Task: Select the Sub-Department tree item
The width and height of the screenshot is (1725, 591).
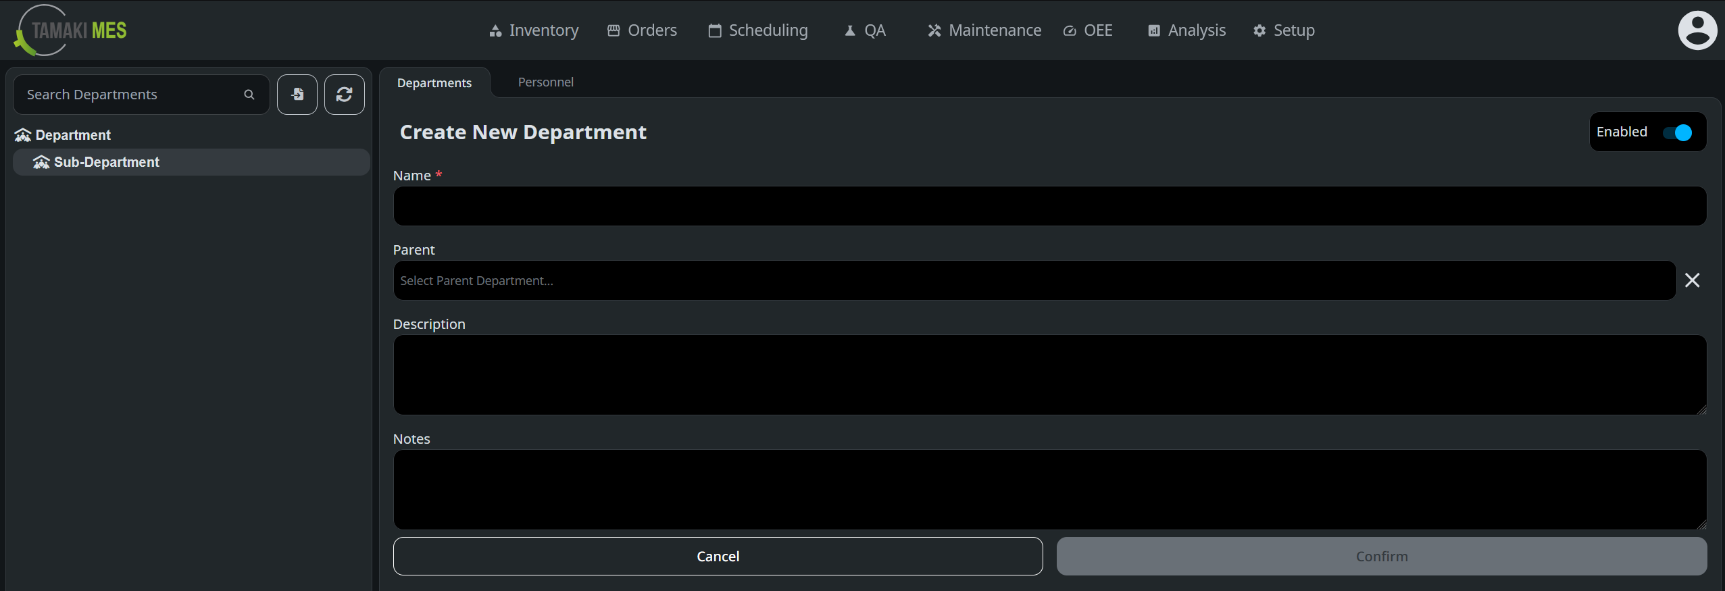Action: coord(107,162)
